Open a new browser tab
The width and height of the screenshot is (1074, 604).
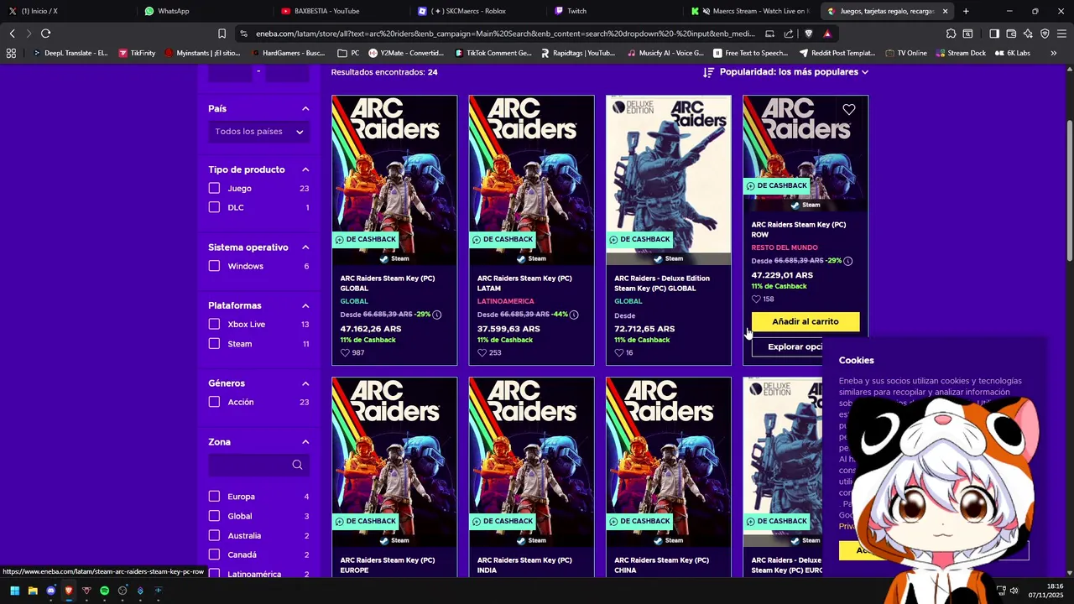(x=966, y=11)
